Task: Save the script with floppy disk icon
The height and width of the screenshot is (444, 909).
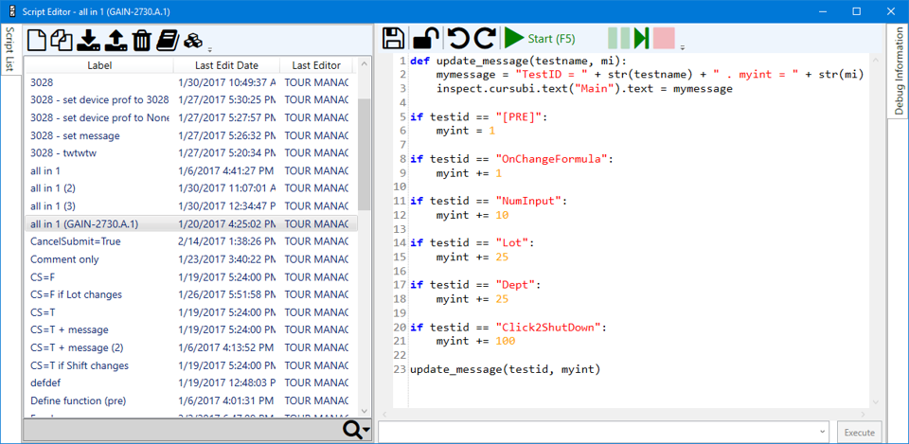Action: [394, 38]
